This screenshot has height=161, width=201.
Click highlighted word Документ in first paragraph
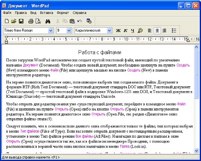click(30, 65)
